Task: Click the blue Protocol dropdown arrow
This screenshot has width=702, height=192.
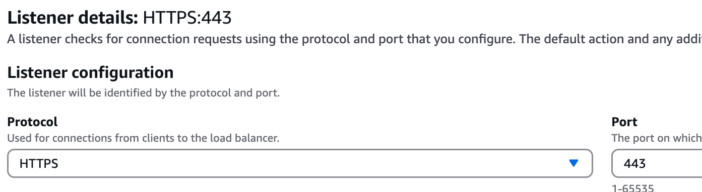Action: pyautogui.click(x=572, y=163)
